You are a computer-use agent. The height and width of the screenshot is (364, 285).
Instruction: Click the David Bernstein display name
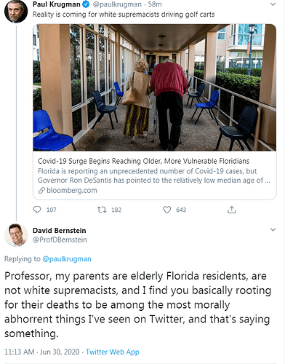tap(60, 230)
